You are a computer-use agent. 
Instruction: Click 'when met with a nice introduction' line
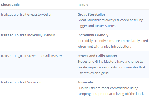tap(104, 47)
